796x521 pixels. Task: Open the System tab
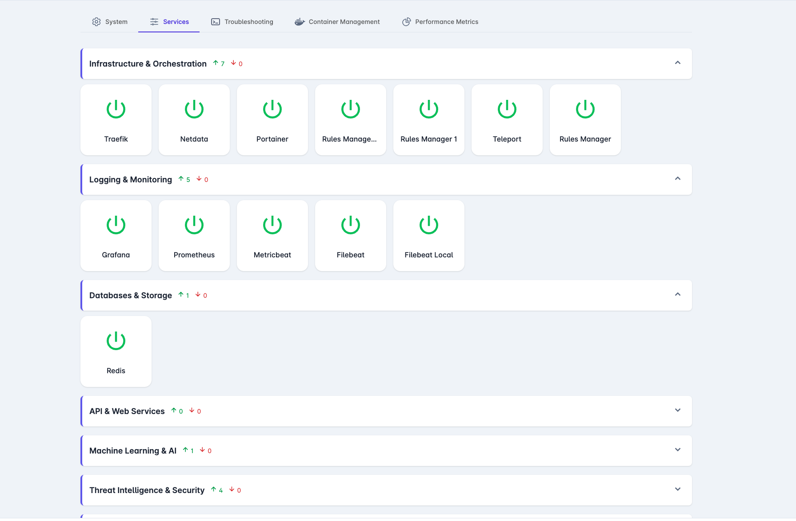pos(110,22)
